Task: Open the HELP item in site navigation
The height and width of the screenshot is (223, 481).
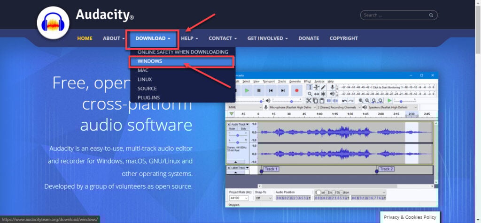Action: point(189,38)
